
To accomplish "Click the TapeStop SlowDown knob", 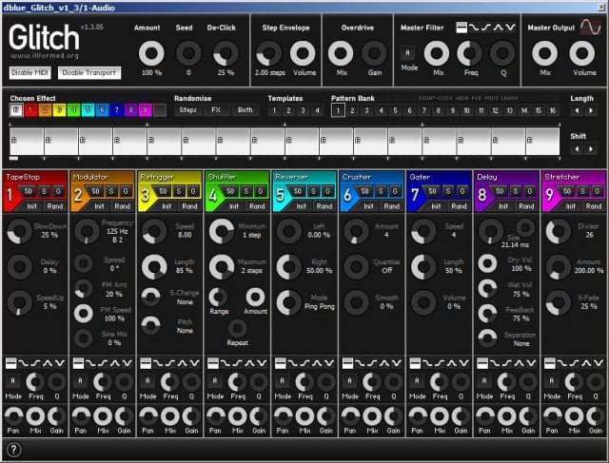I will coord(19,231).
